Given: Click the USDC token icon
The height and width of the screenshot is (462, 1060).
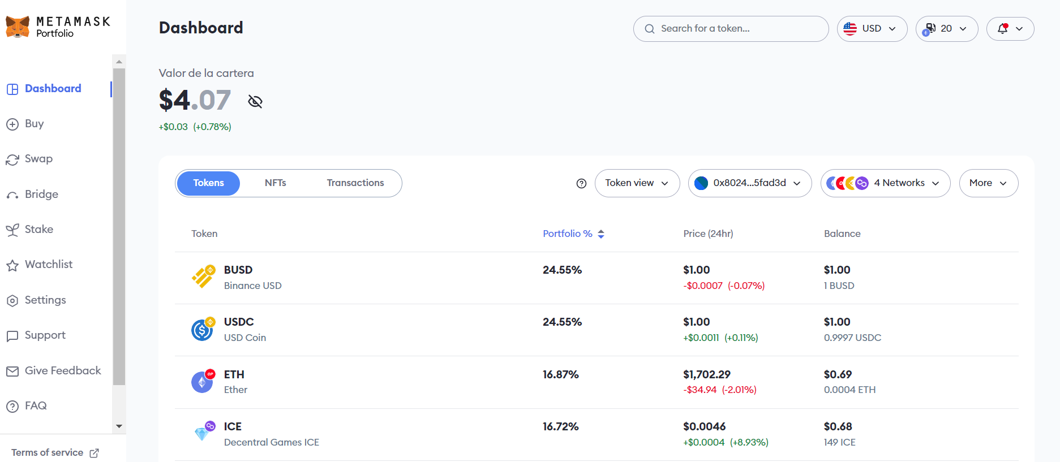Looking at the screenshot, I should click(x=203, y=329).
